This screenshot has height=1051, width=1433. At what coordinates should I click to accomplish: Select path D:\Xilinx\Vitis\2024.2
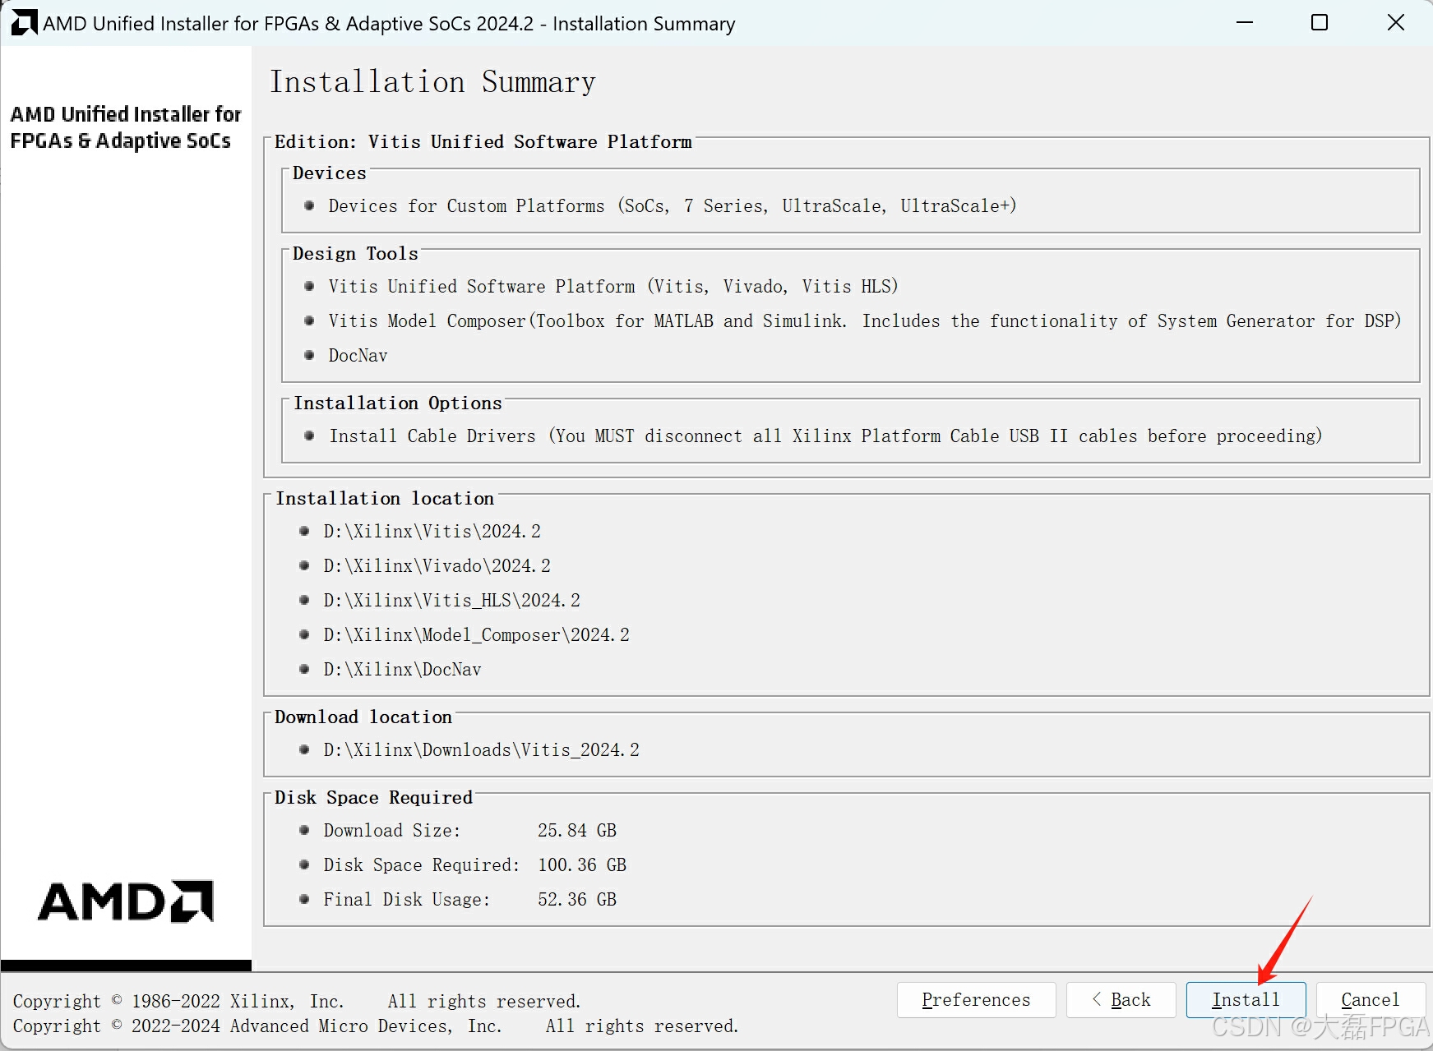pos(432,532)
